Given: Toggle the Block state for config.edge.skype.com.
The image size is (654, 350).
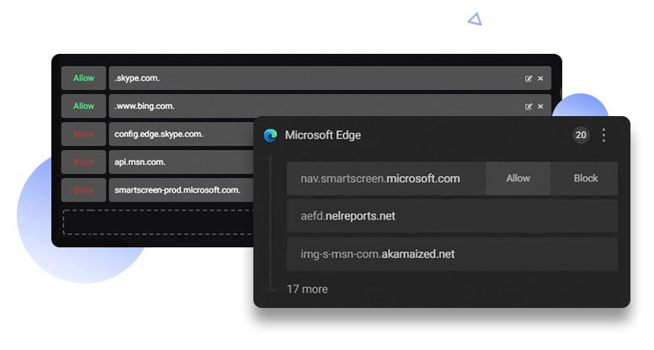Looking at the screenshot, I should coord(84,134).
